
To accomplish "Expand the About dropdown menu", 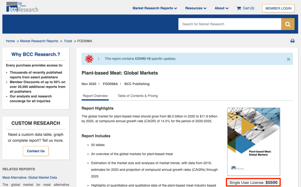I will (x=222, y=8).
